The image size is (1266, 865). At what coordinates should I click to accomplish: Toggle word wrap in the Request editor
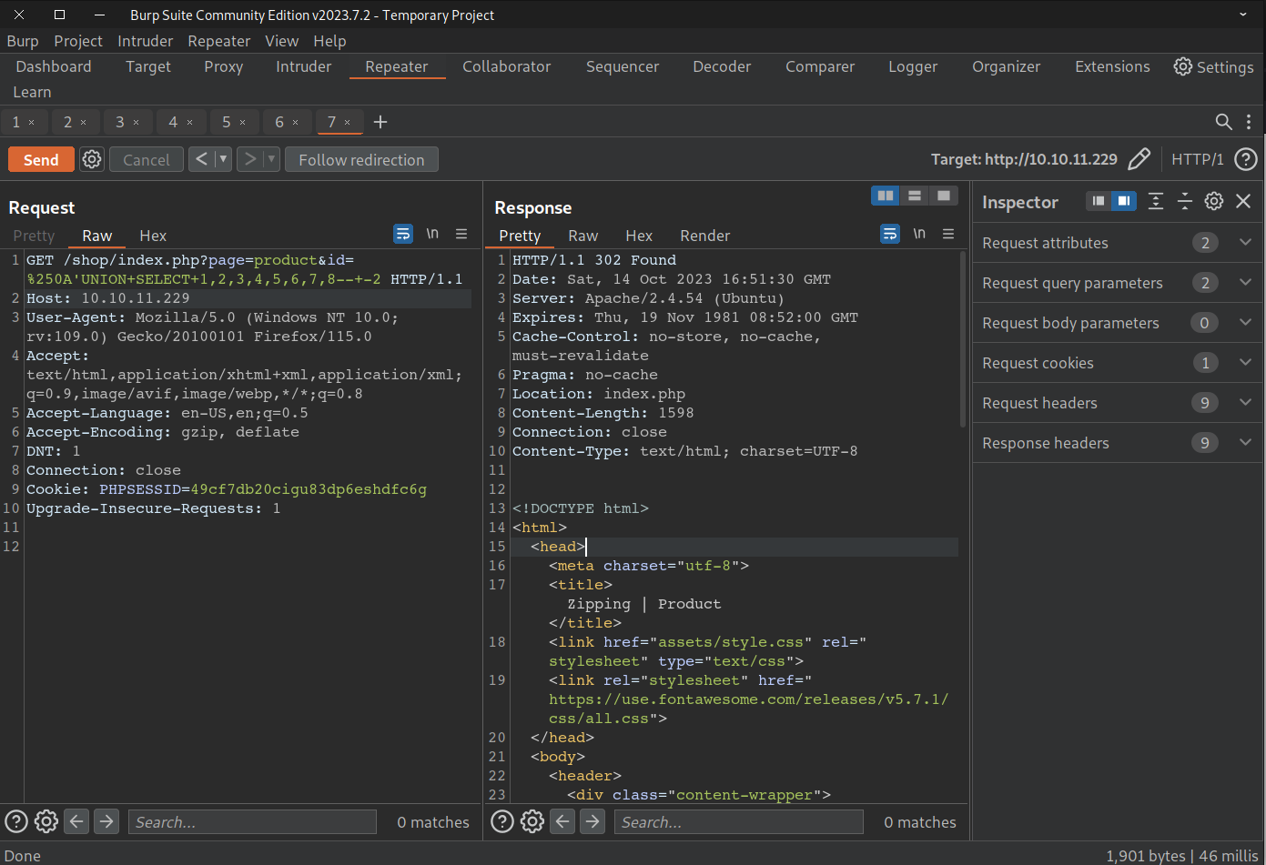(403, 234)
